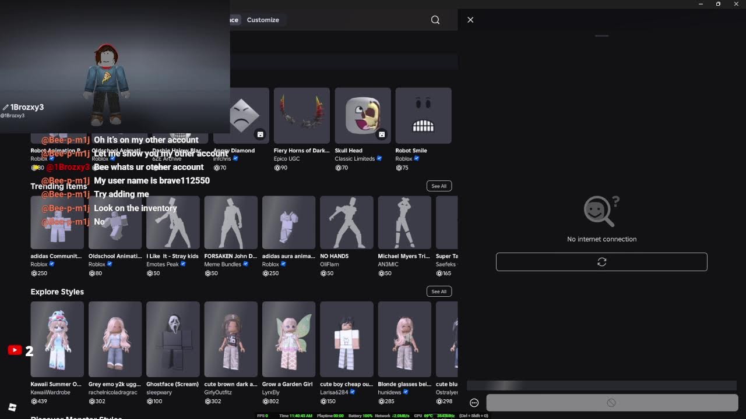This screenshot has height=419, width=746.
Task: Visit creator hunidews
Action: tap(389, 392)
